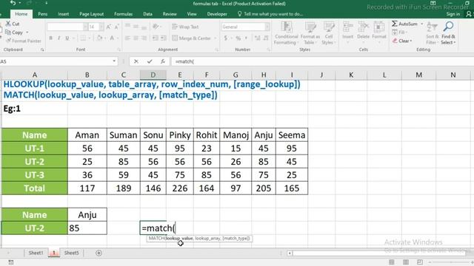
Task: Select the Sheet5 worksheet tab
Action: 71,253
